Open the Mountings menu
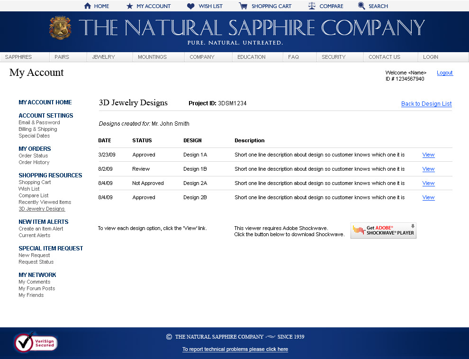469x359 pixels. (152, 57)
